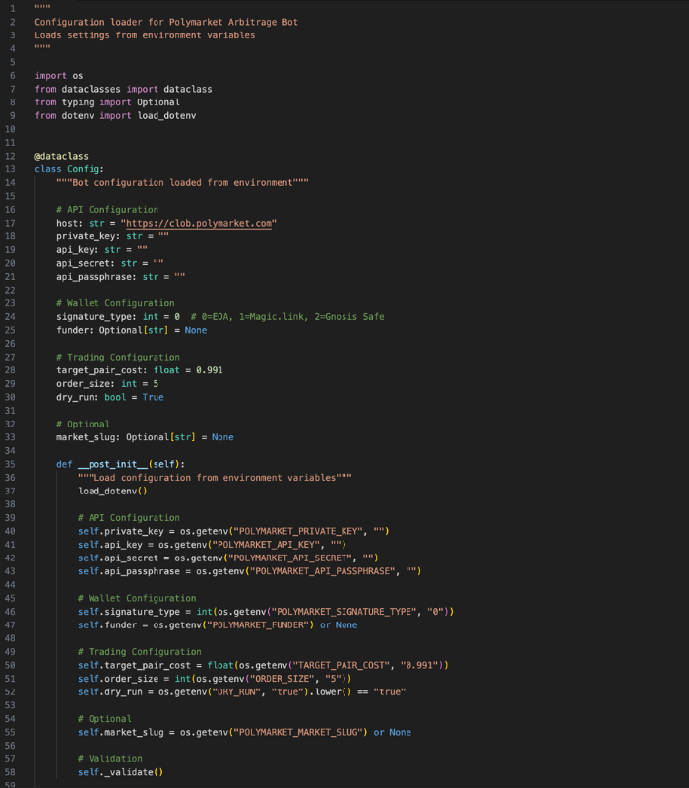689x788 pixels.
Task: Click the 'self._validate()' call
Action: pos(120,772)
